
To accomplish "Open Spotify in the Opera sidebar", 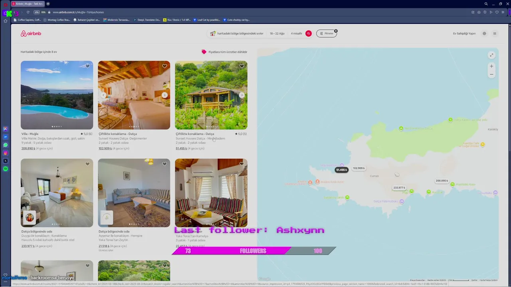I will click(x=6, y=169).
